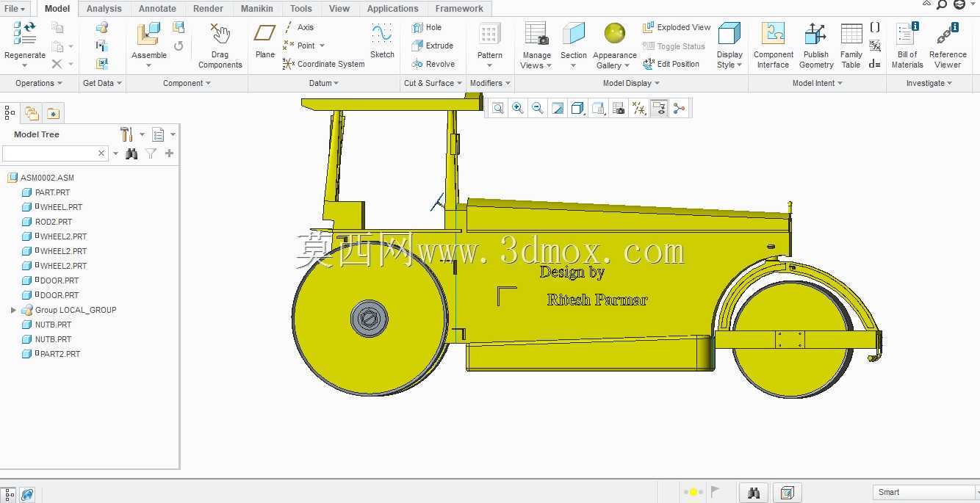Click the Refit zoom icon in graphics toolbar
The width and height of the screenshot is (980, 503).
[x=498, y=109]
